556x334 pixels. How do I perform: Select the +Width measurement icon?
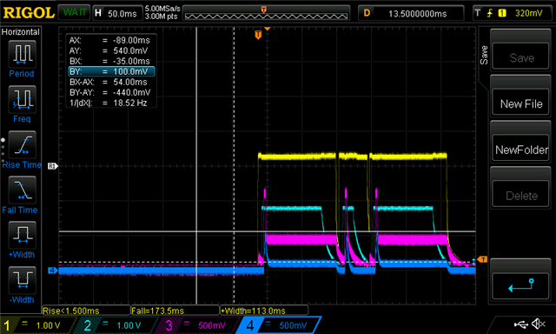(x=22, y=235)
